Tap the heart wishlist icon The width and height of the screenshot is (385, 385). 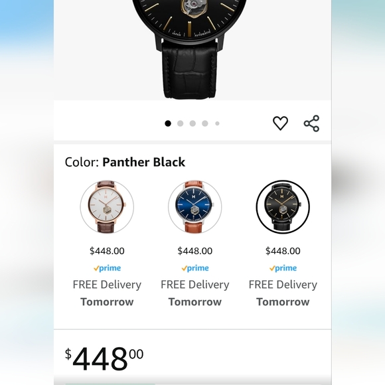[280, 123]
